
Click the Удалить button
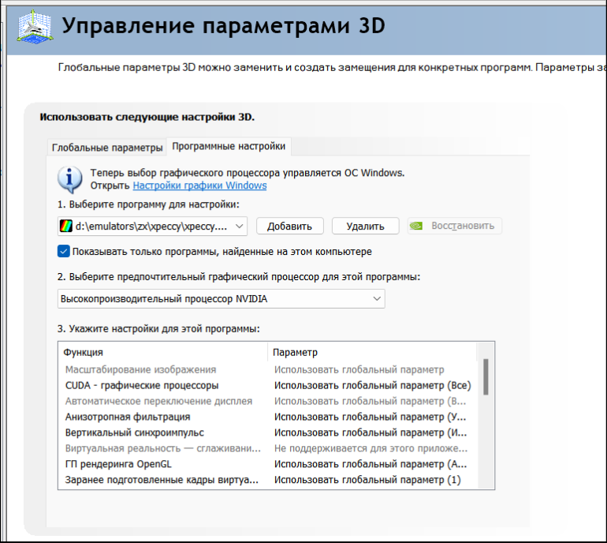[x=365, y=226]
